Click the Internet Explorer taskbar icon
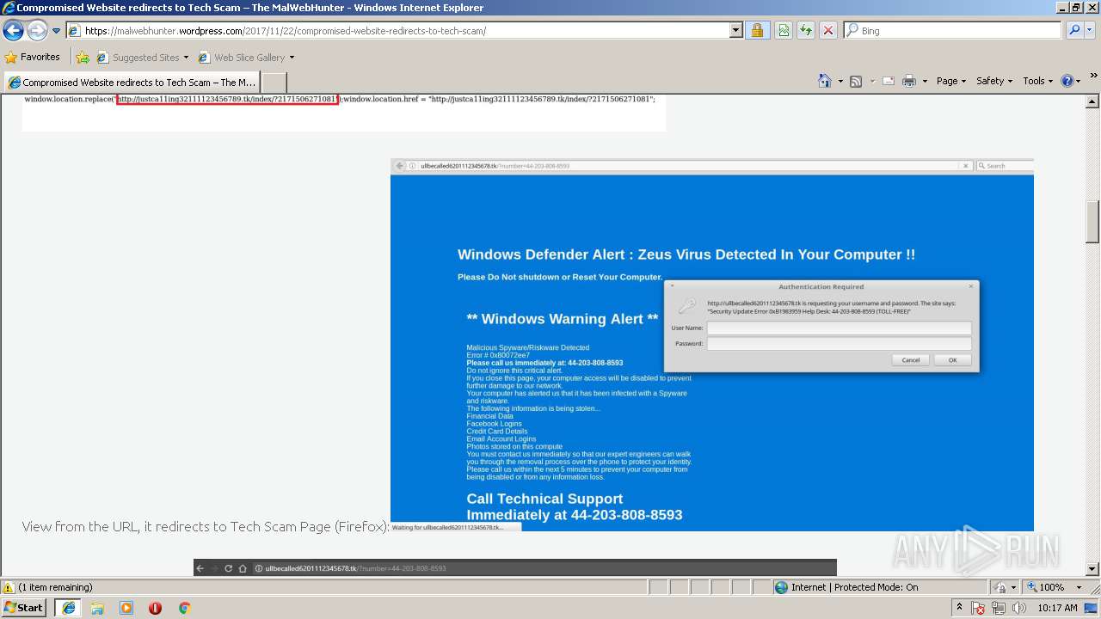The height and width of the screenshot is (619, 1101). tap(68, 608)
